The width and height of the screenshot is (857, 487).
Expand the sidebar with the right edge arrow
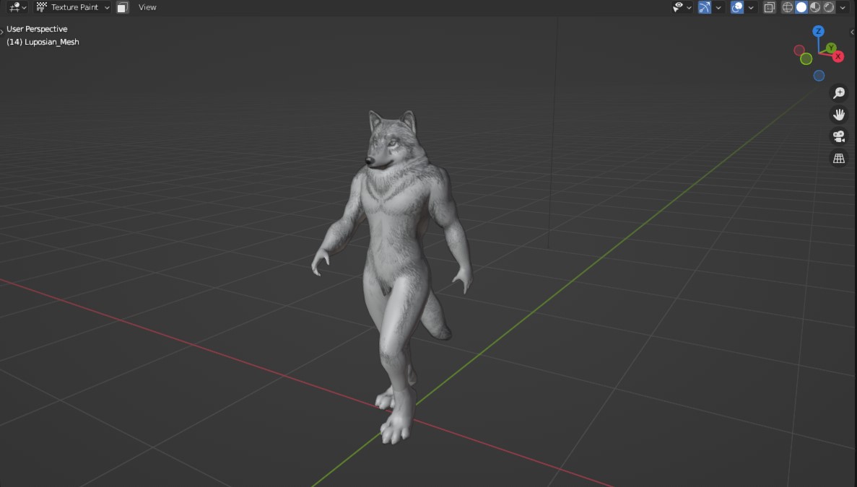(853, 32)
